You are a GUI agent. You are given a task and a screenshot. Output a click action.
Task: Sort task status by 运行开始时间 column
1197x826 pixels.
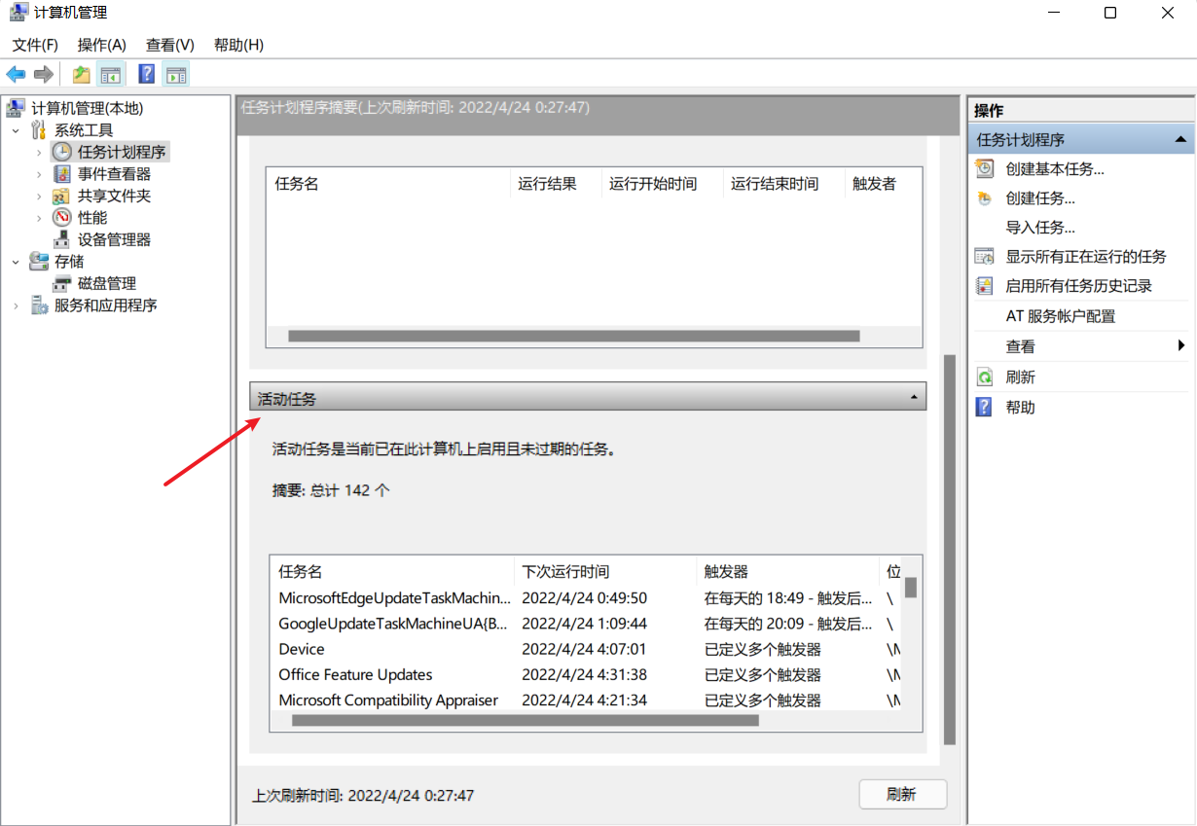[x=663, y=184]
